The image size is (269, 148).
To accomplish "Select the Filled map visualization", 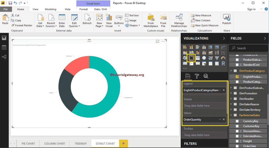I will [x=211, y=58].
